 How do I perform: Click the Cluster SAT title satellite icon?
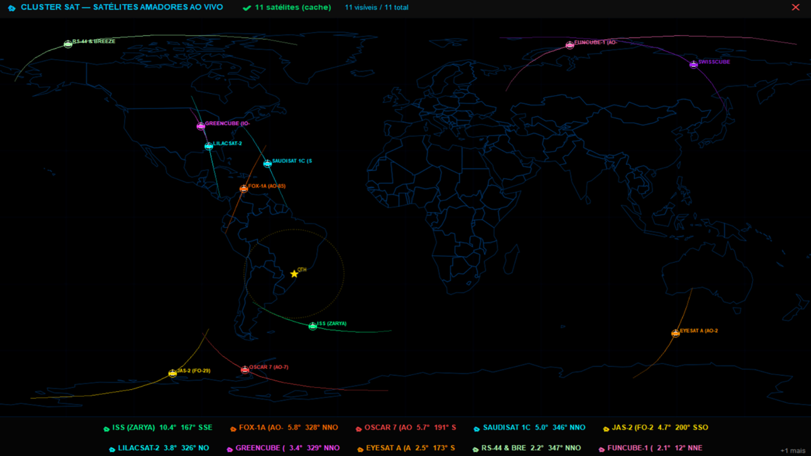11,7
